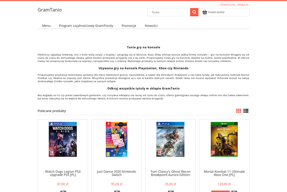Image resolution: width=287 pixels, height=192 pixels.
Task: Open Ghost Recon Breakpoint cover image
Action: 170,139
